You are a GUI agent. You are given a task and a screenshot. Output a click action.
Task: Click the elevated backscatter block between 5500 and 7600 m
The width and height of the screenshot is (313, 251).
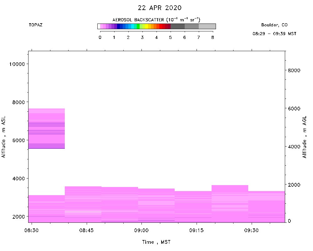coord(47,129)
